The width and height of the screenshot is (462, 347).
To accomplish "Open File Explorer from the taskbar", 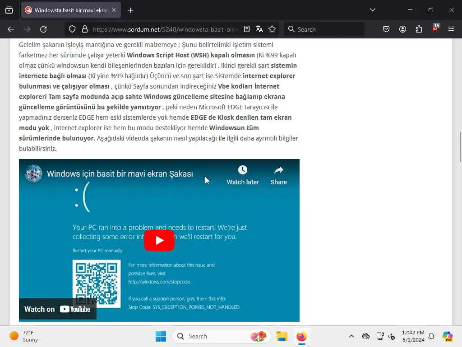I will pos(282,336).
